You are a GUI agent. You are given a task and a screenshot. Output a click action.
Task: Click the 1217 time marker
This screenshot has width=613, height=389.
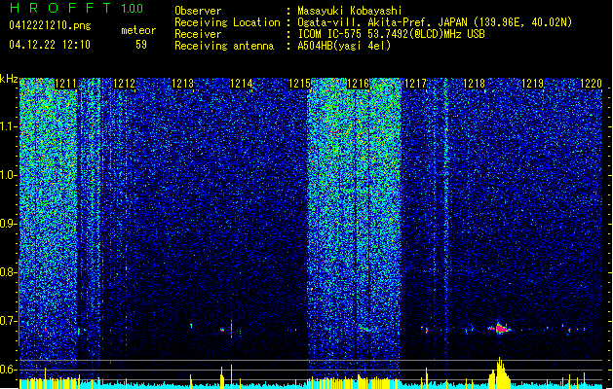415,84
